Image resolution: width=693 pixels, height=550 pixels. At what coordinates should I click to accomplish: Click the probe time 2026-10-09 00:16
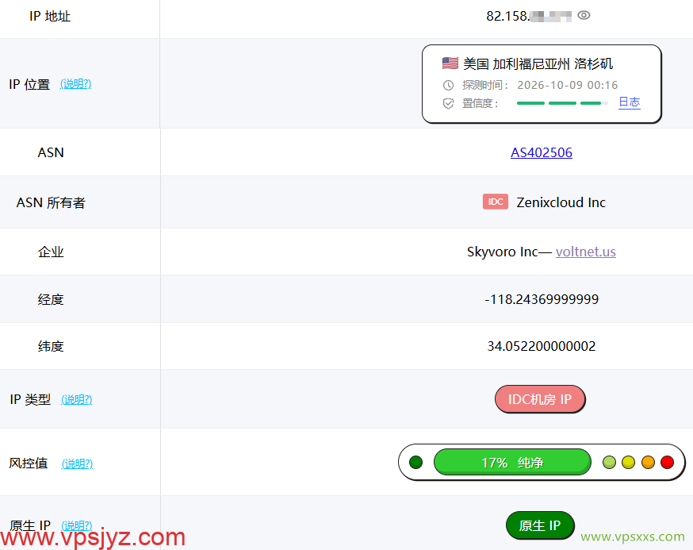[x=568, y=85]
